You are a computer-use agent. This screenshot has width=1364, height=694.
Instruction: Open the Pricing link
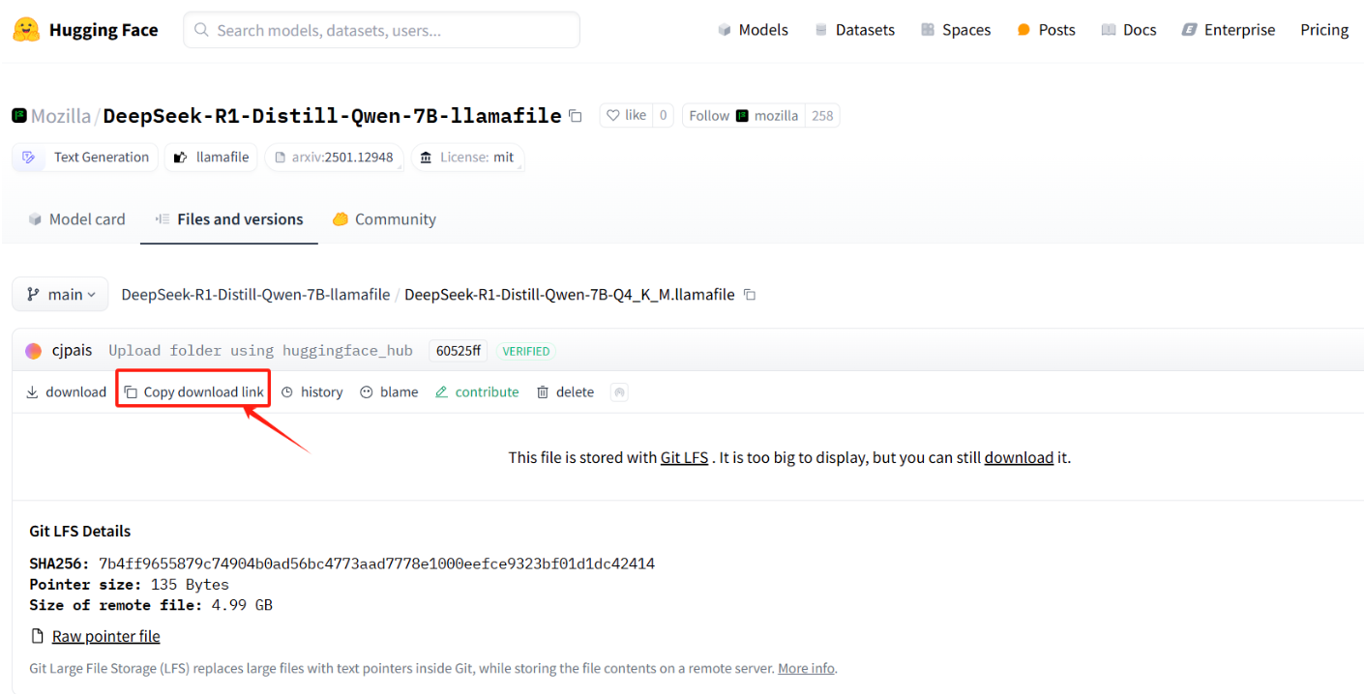click(x=1324, y=30)
